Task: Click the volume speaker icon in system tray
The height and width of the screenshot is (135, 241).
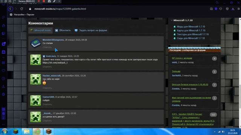Action: point(223,132)
